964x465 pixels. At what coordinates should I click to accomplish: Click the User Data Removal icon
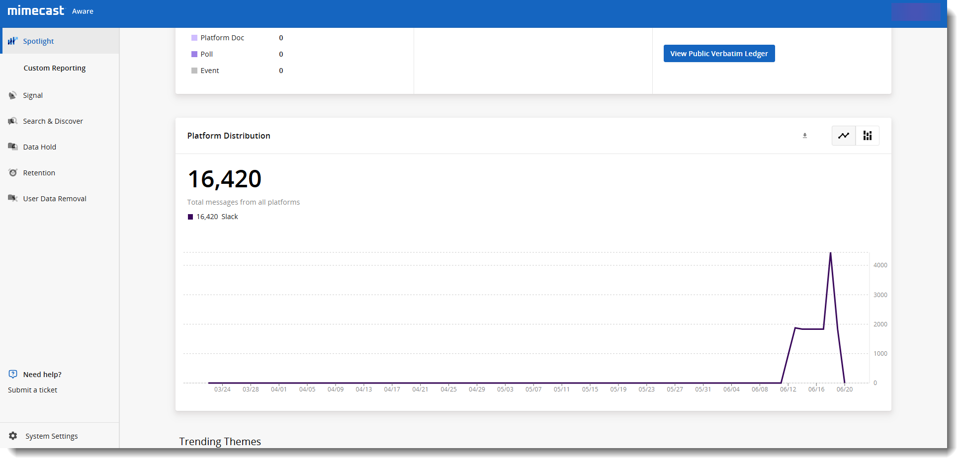[x=12, y=198]
